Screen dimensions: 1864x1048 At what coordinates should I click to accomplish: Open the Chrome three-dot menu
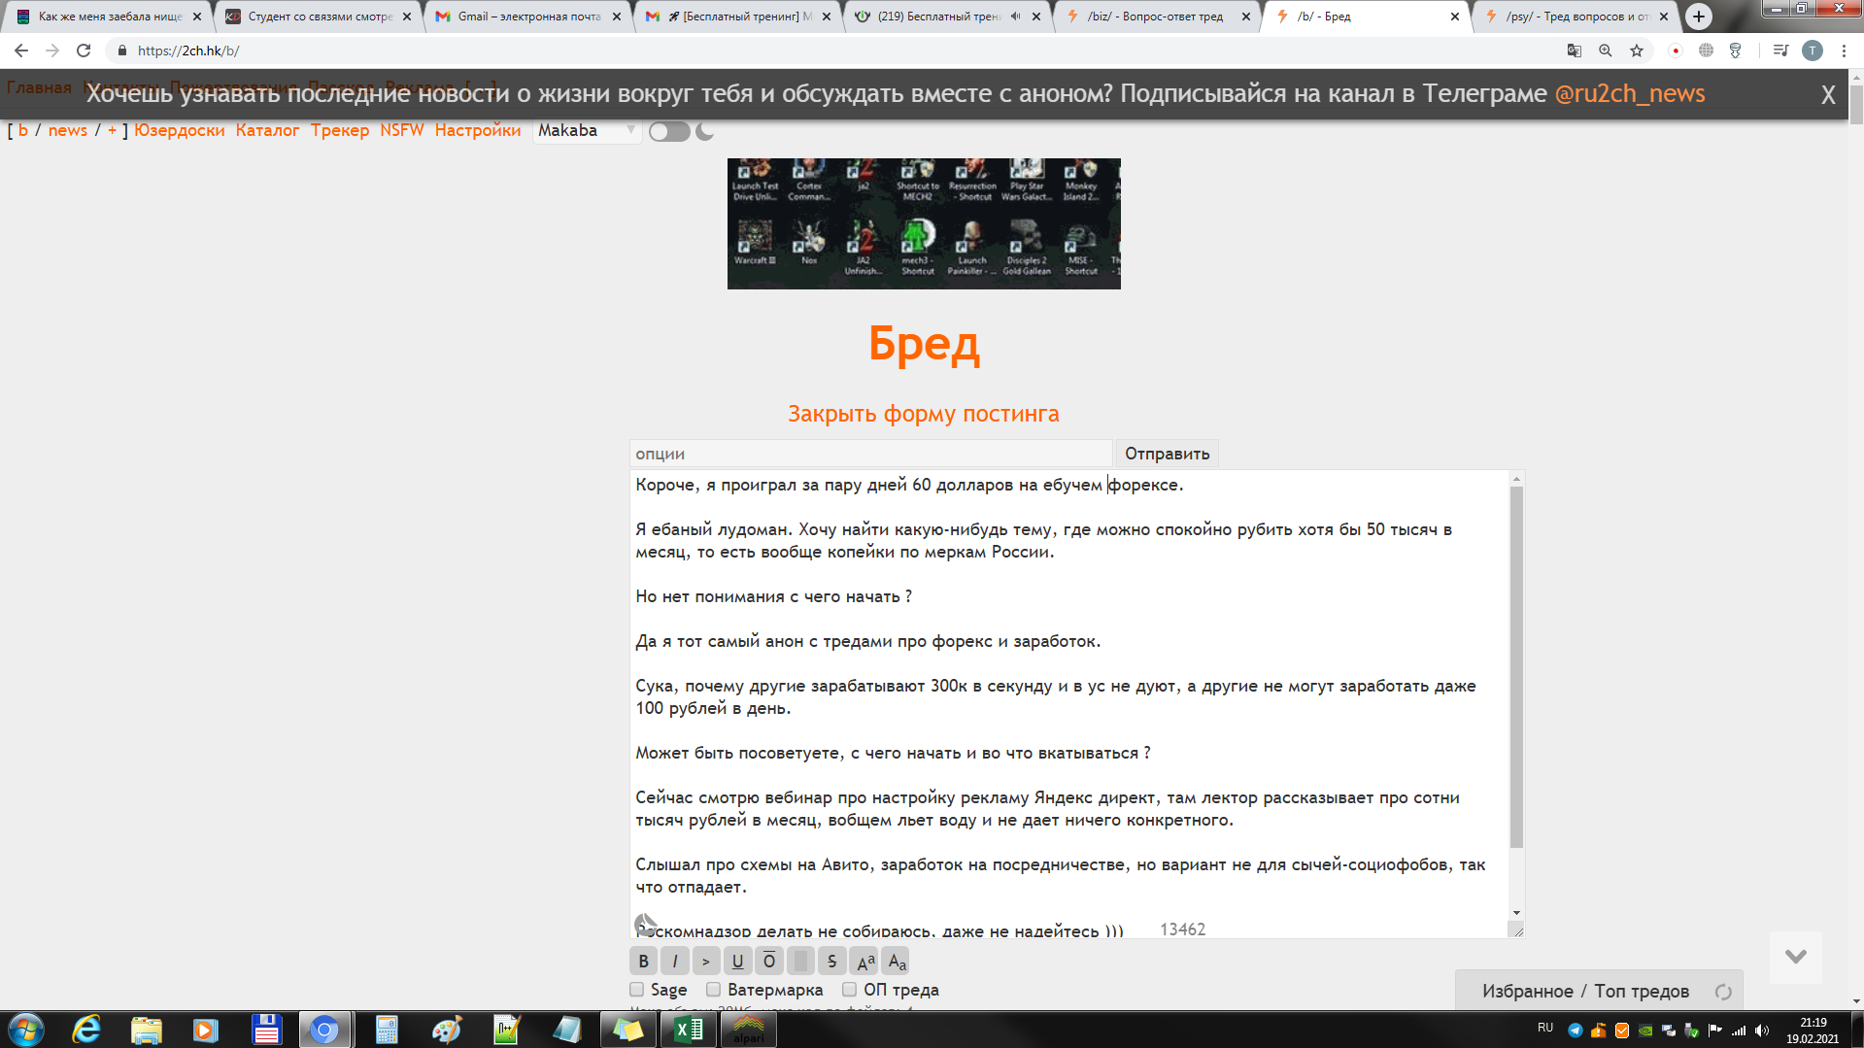[1844, 51]
